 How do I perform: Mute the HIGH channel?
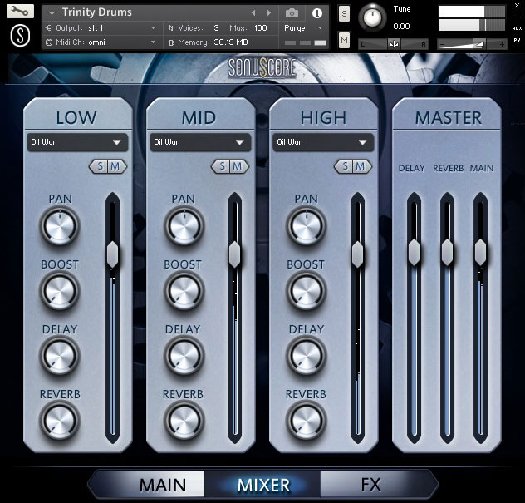[x=360, y=167]
